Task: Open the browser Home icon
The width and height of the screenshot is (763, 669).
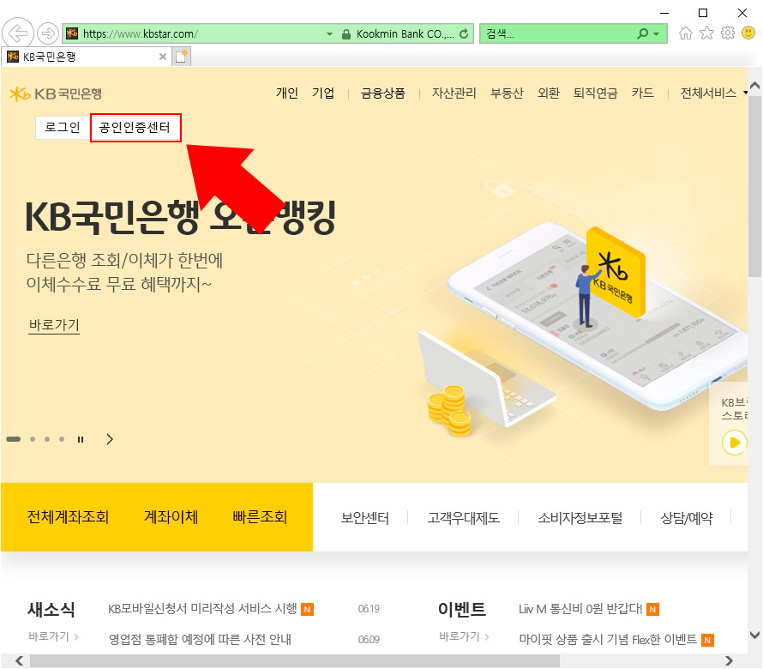Action: tap(686, 33)
